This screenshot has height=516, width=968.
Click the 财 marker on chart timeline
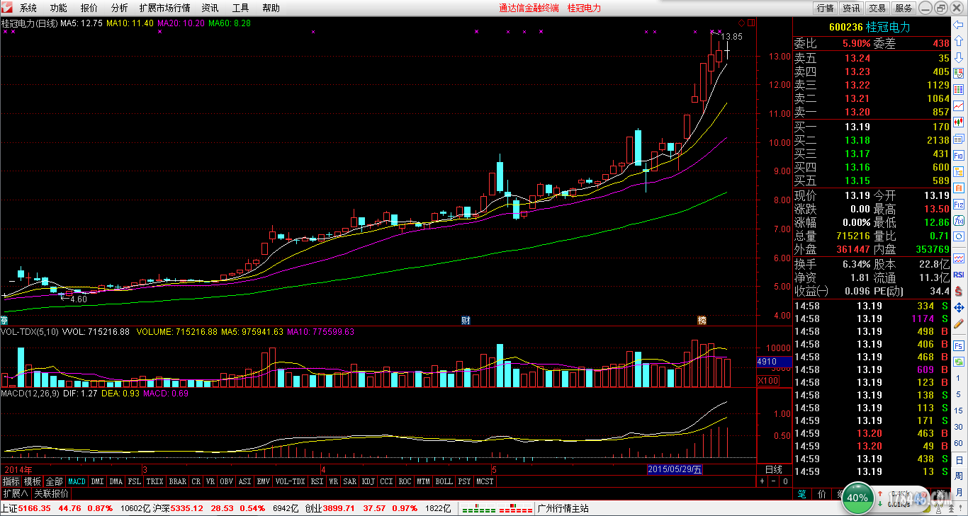coord(466,320)
